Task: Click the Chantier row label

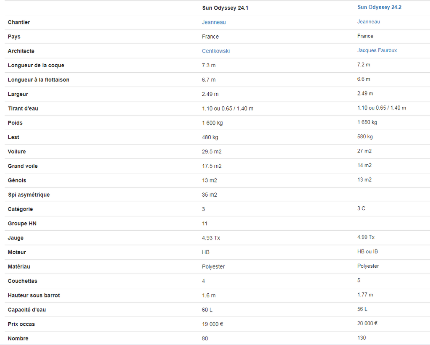Action: pyautogui.click(x=19, y=22)
